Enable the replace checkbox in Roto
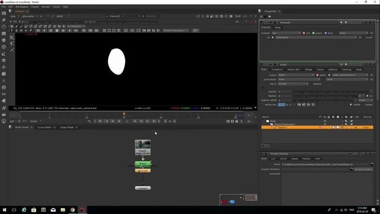The image size is (380, 214). tap(311, 84)
